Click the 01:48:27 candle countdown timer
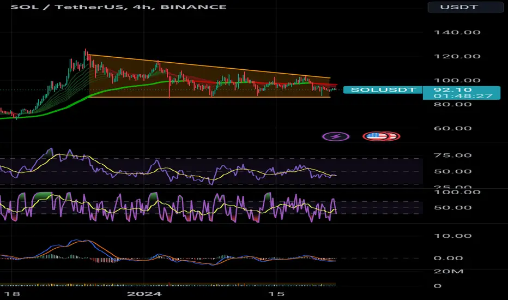Image resolution: width=508 pixels, height=300 pixels. pyautogui.click(x=463, y=96)
